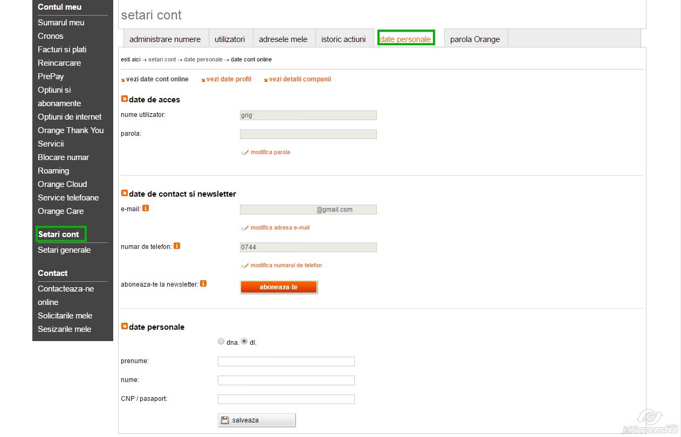This screenshot has height=437, width=681.
Task: Click the salveaza button
Action: [257, 420]
